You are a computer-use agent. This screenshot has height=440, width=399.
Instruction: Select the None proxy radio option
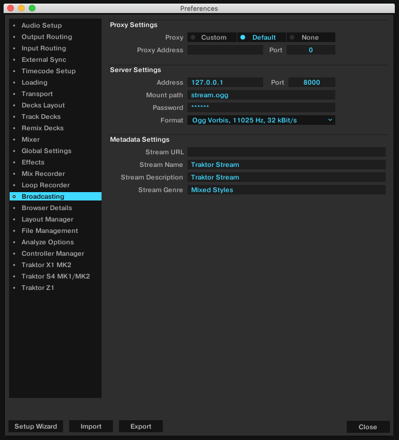click(311, 37)
